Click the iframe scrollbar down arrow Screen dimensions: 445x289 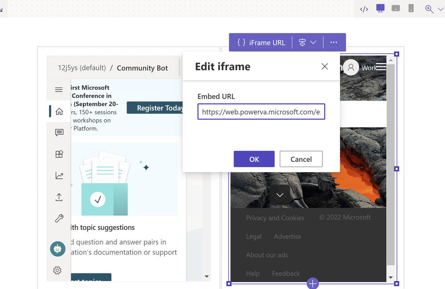[391, 277]
